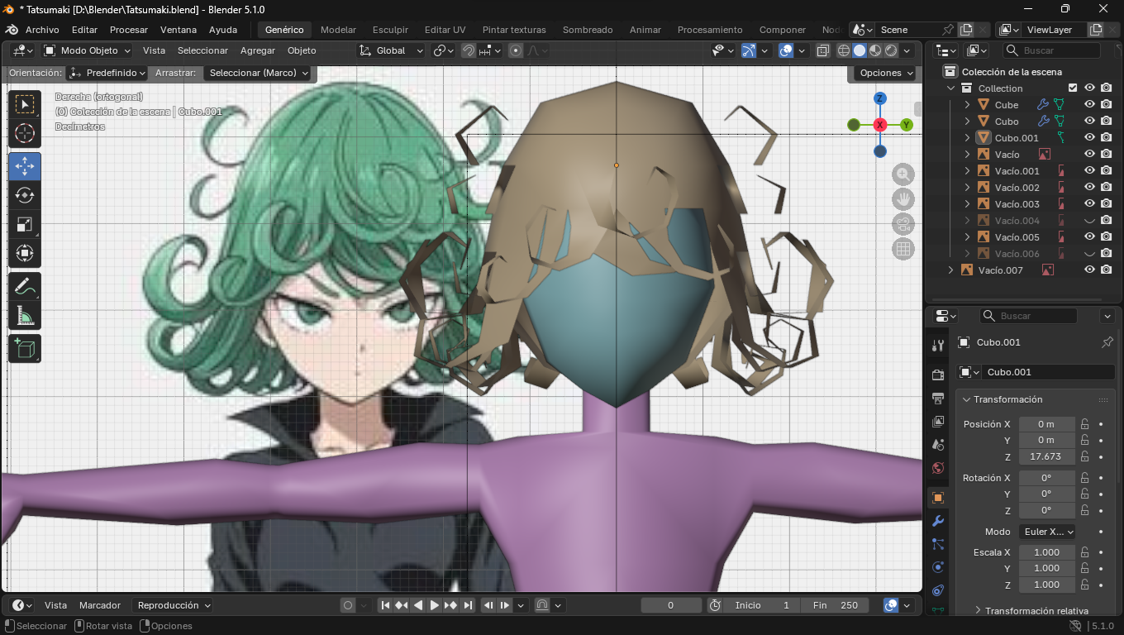Click the timeline Play button
The image size is (1124, 635).
click(434, 605)
